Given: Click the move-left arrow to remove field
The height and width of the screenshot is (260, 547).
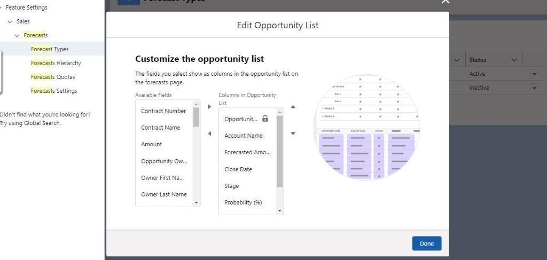Looking at the screenshot, I should [x=209, y=133].
